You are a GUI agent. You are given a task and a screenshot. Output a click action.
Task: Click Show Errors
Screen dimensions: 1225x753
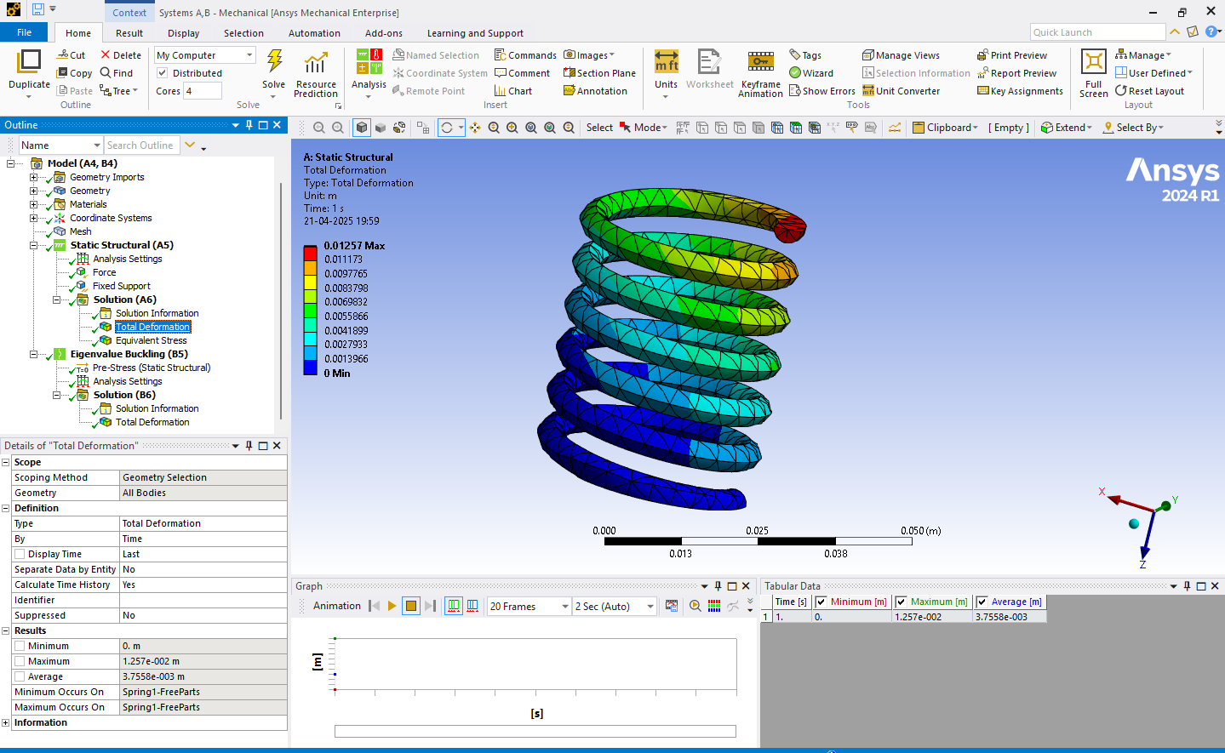(x=821, y=91)
